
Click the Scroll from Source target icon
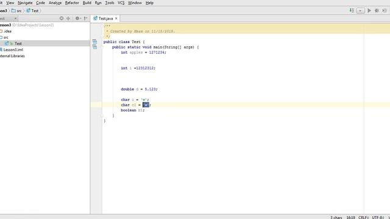(62, 18)
